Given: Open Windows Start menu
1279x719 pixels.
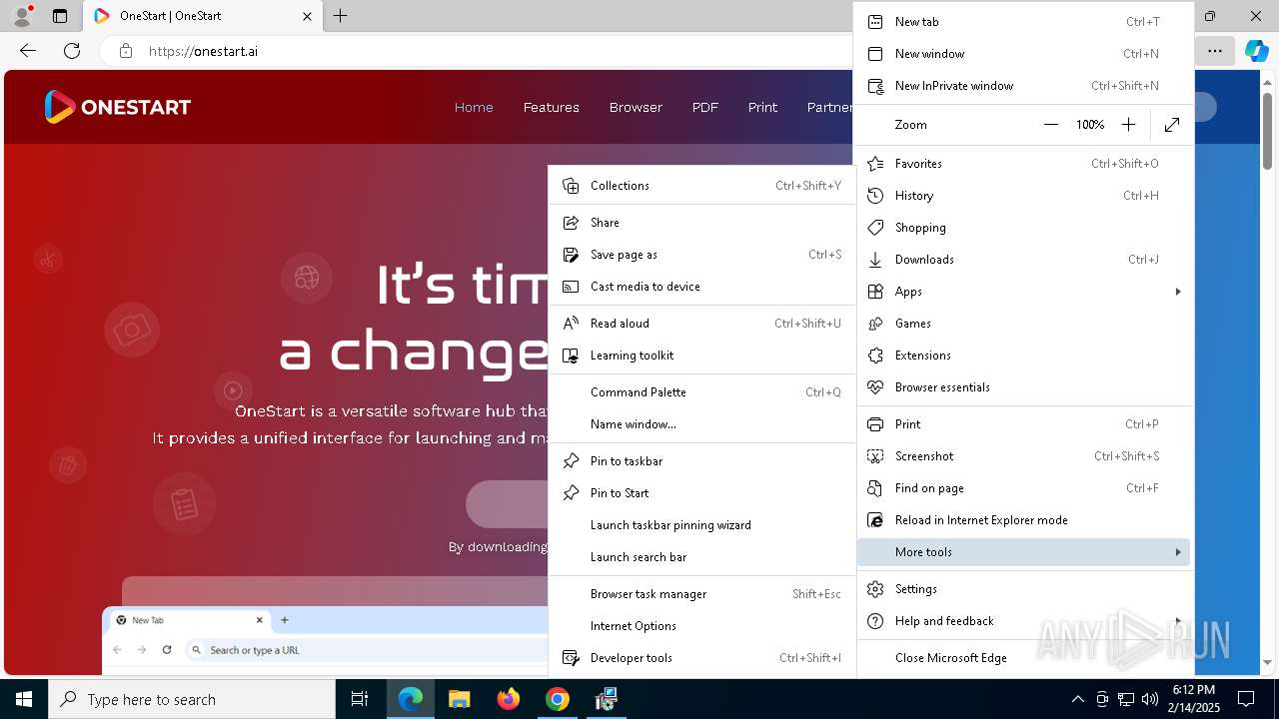Looking at the screenshot, I should (24, 699).
